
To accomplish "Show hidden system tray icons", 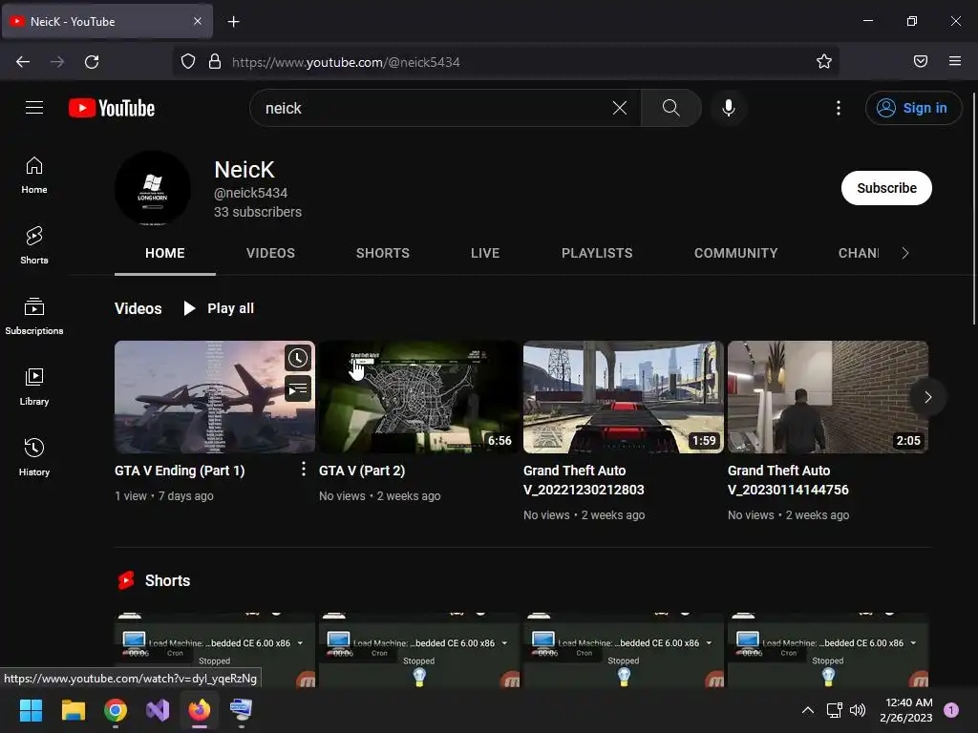I will click(807, 710).
